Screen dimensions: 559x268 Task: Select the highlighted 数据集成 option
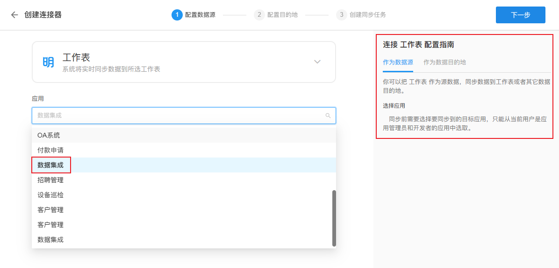pyautogui.click(x=50, y=165)
